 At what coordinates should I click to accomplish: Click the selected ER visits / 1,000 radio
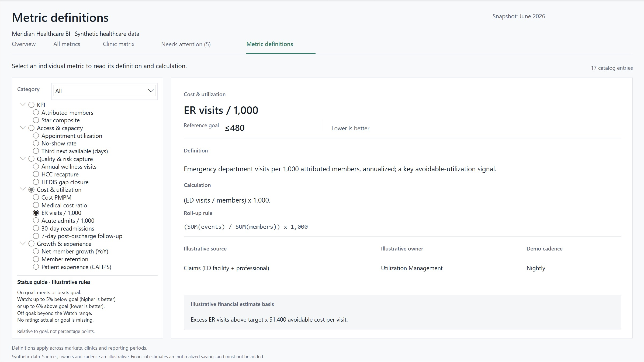pos(36,213)
